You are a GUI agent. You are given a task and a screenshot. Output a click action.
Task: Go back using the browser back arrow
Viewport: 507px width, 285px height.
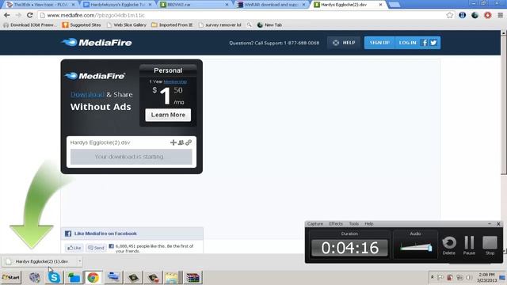7,15
